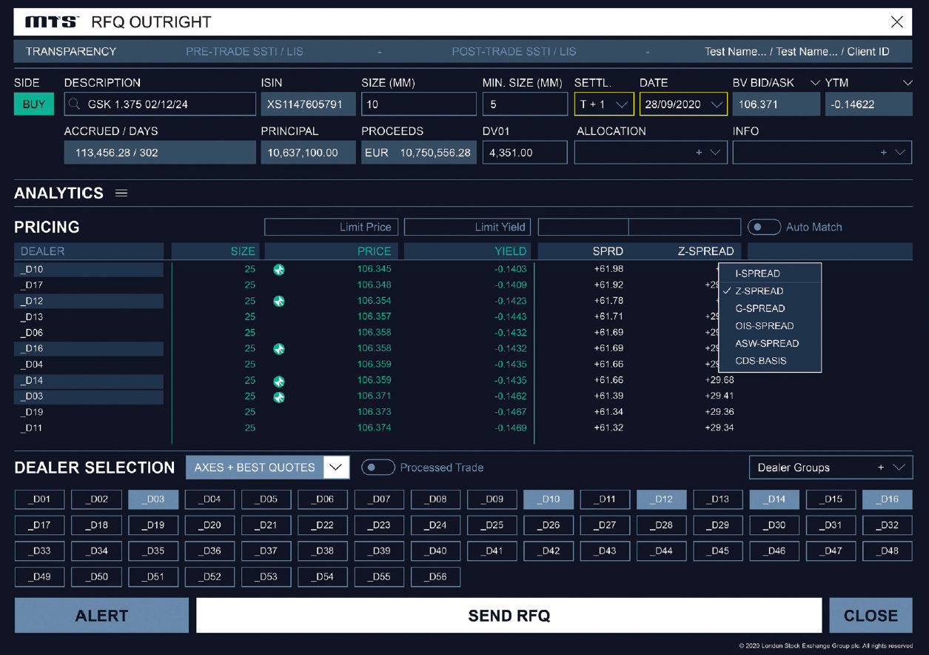Click spread +61.32 in _D11 row
Viewport: 929px width, 655px height.
pyautogui.click(x=608, y=428)
